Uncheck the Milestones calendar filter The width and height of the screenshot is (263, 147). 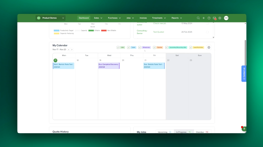(x=140, y=47)
